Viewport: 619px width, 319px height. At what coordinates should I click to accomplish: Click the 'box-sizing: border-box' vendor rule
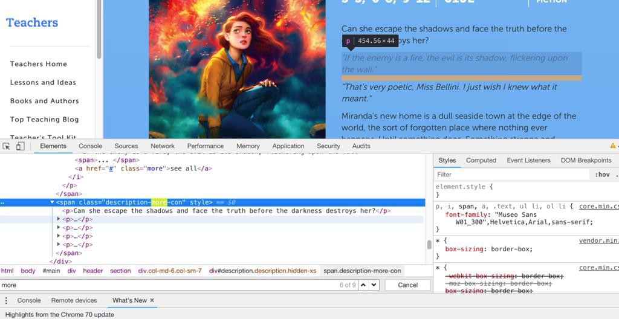click(x=488, y=249)
